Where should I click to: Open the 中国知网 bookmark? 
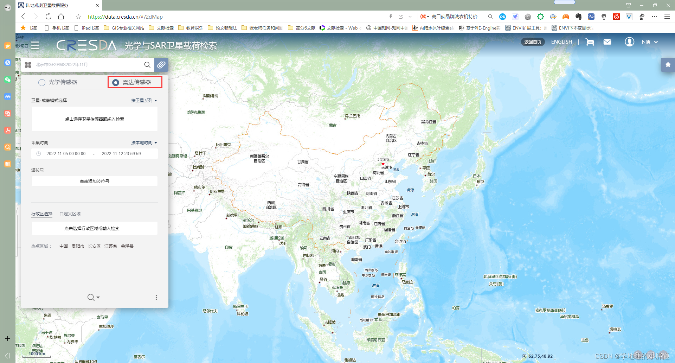coord(387,28)
